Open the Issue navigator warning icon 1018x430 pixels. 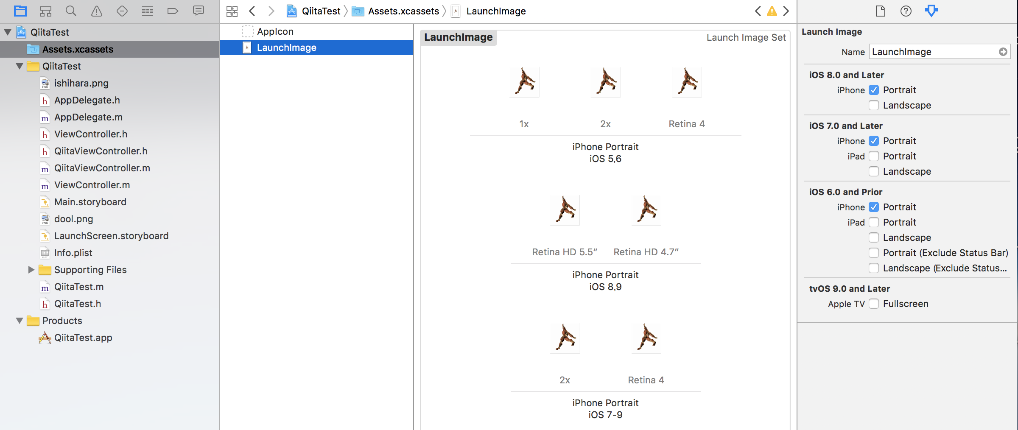coord(97,11)
